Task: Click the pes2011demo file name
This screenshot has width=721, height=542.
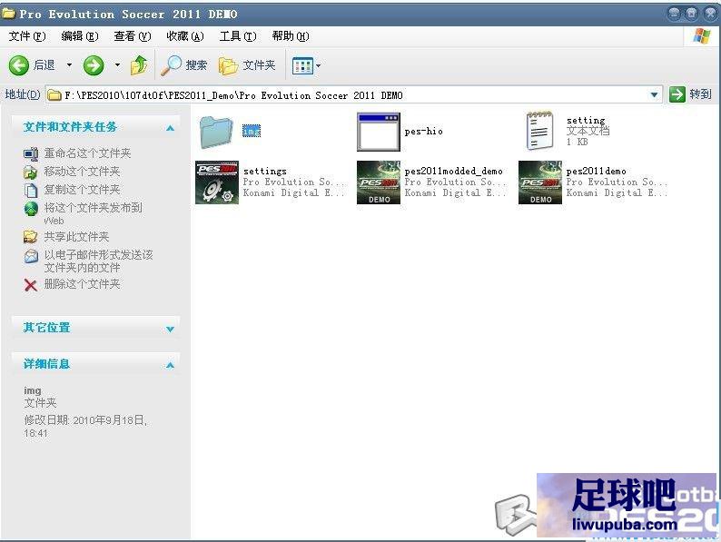Action: pyautogui.click(x=596, y=171)
